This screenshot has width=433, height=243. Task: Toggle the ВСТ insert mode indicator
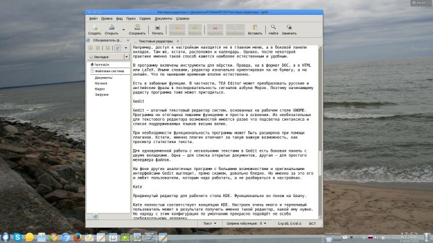tap(312, 223)
